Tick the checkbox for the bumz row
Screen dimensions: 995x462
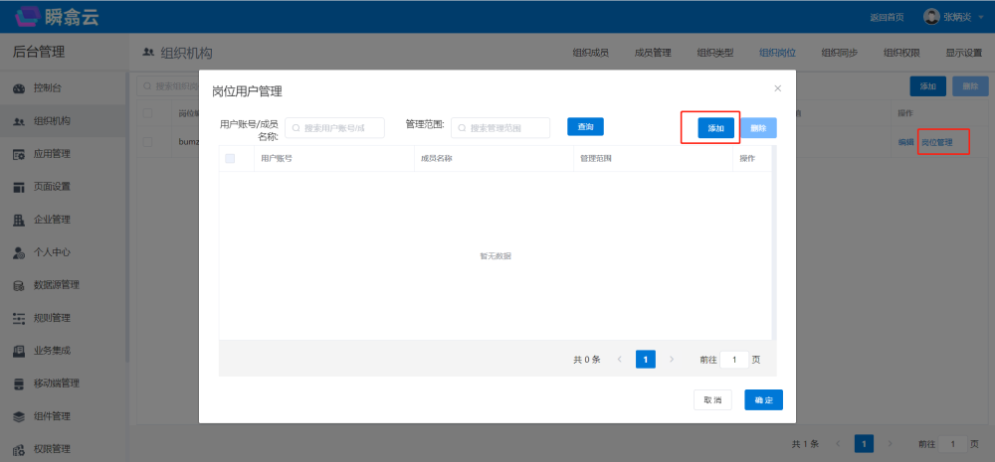(x=147, y=142)
